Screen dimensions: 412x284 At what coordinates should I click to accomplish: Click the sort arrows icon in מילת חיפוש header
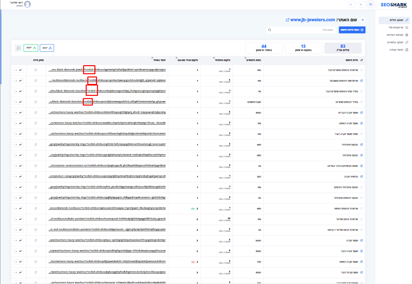click(362, 60)
